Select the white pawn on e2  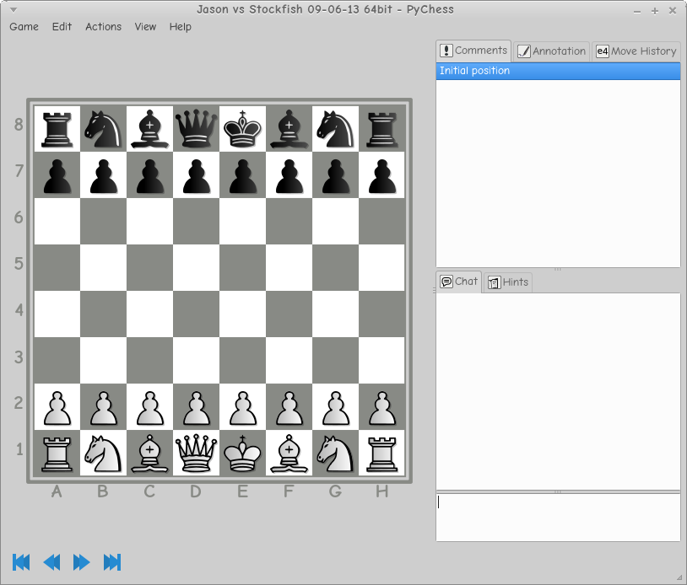(242, 407)
